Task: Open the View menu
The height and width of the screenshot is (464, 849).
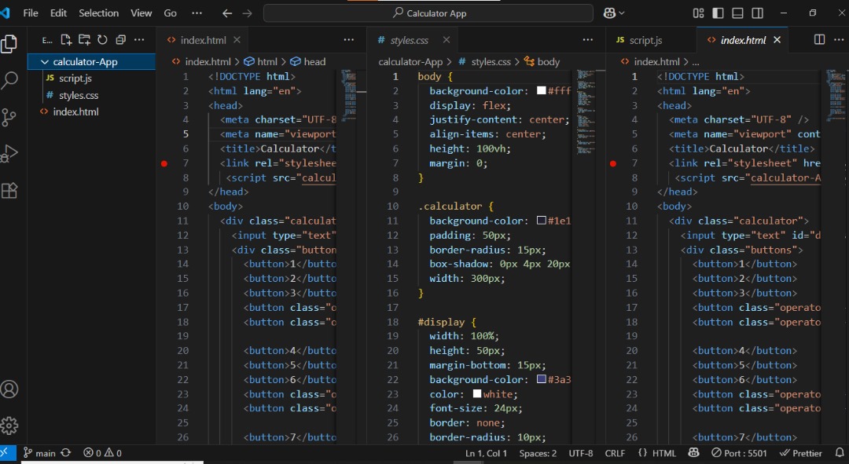Action: [x=141, y=13]
